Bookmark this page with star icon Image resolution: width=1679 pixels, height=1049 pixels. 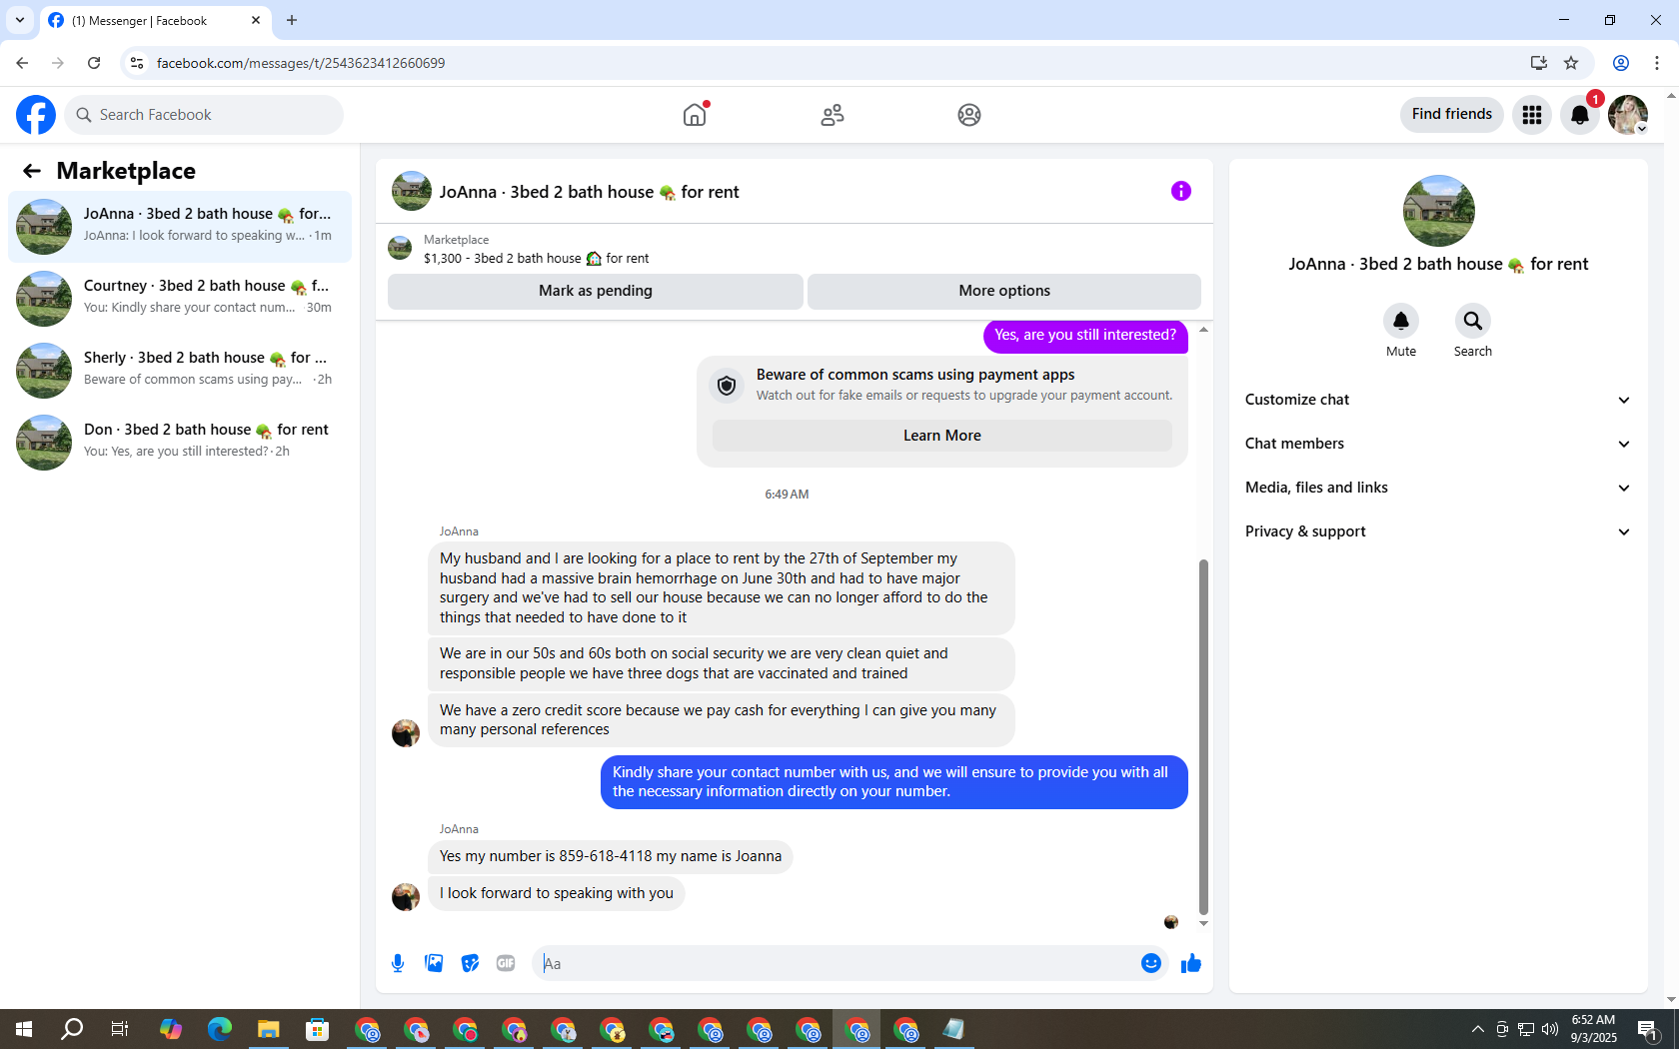(x=1571, y=63)
